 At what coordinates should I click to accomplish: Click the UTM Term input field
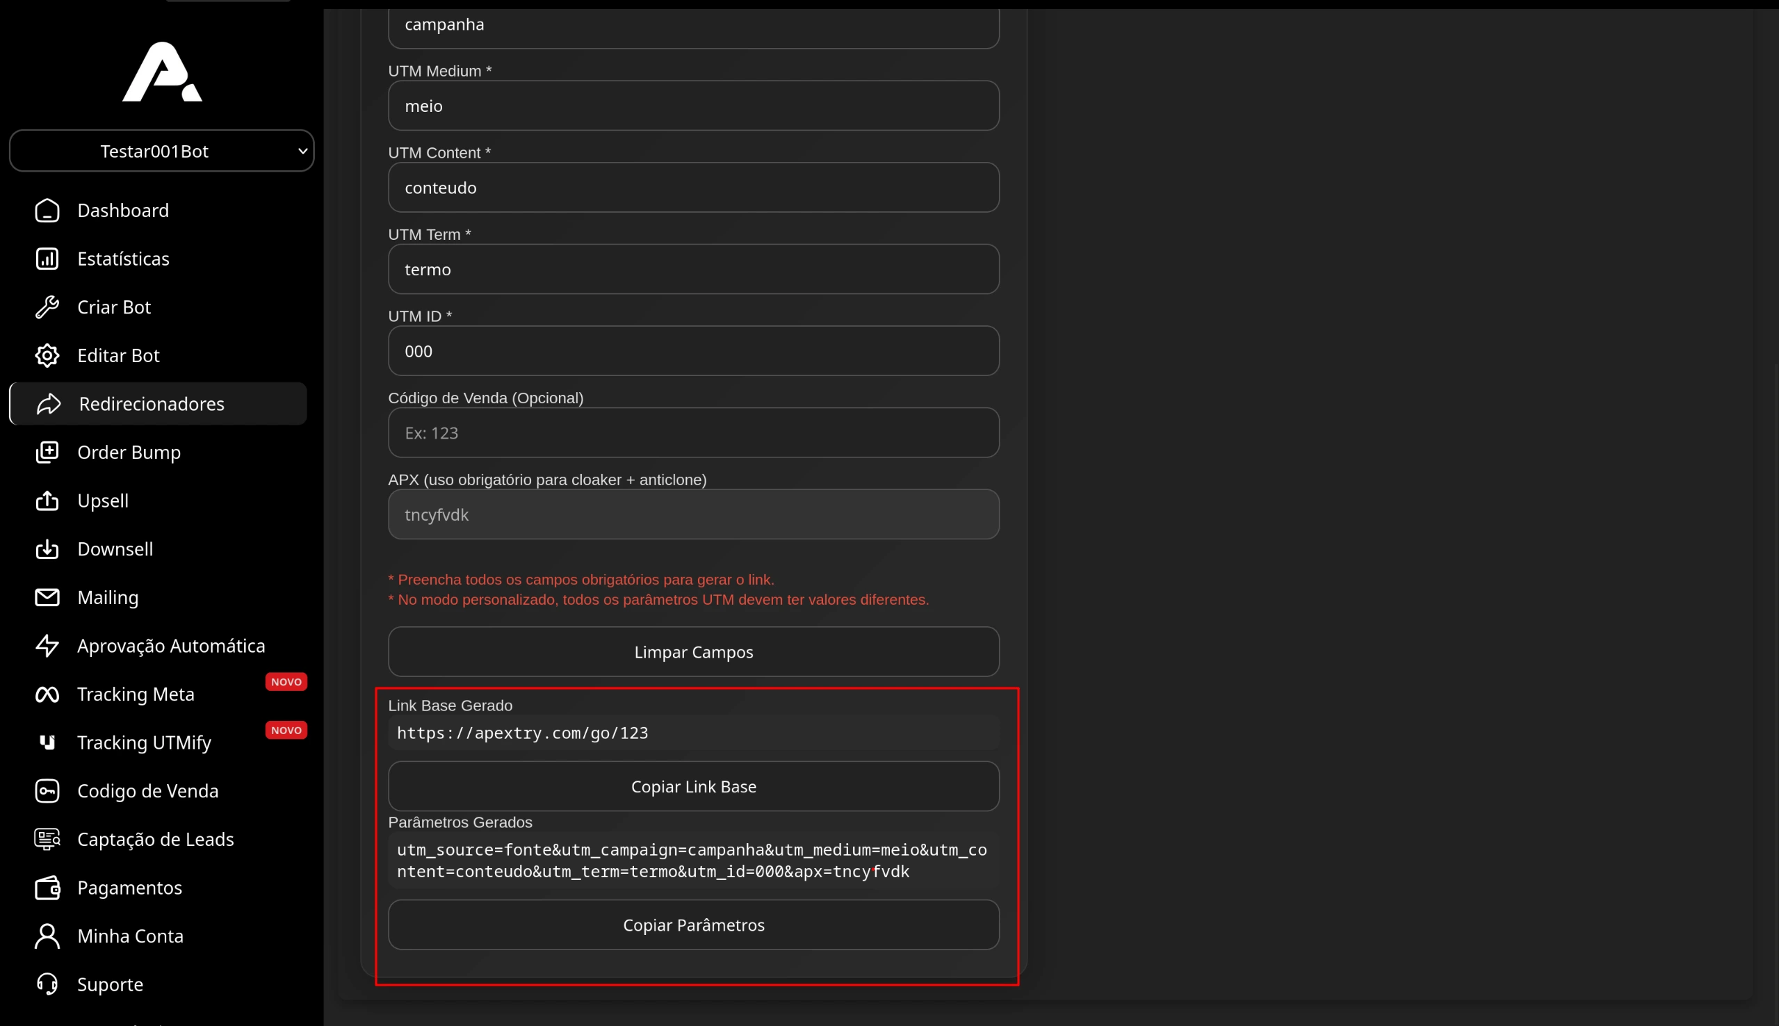pyautogui.click(x=693, y=269)
